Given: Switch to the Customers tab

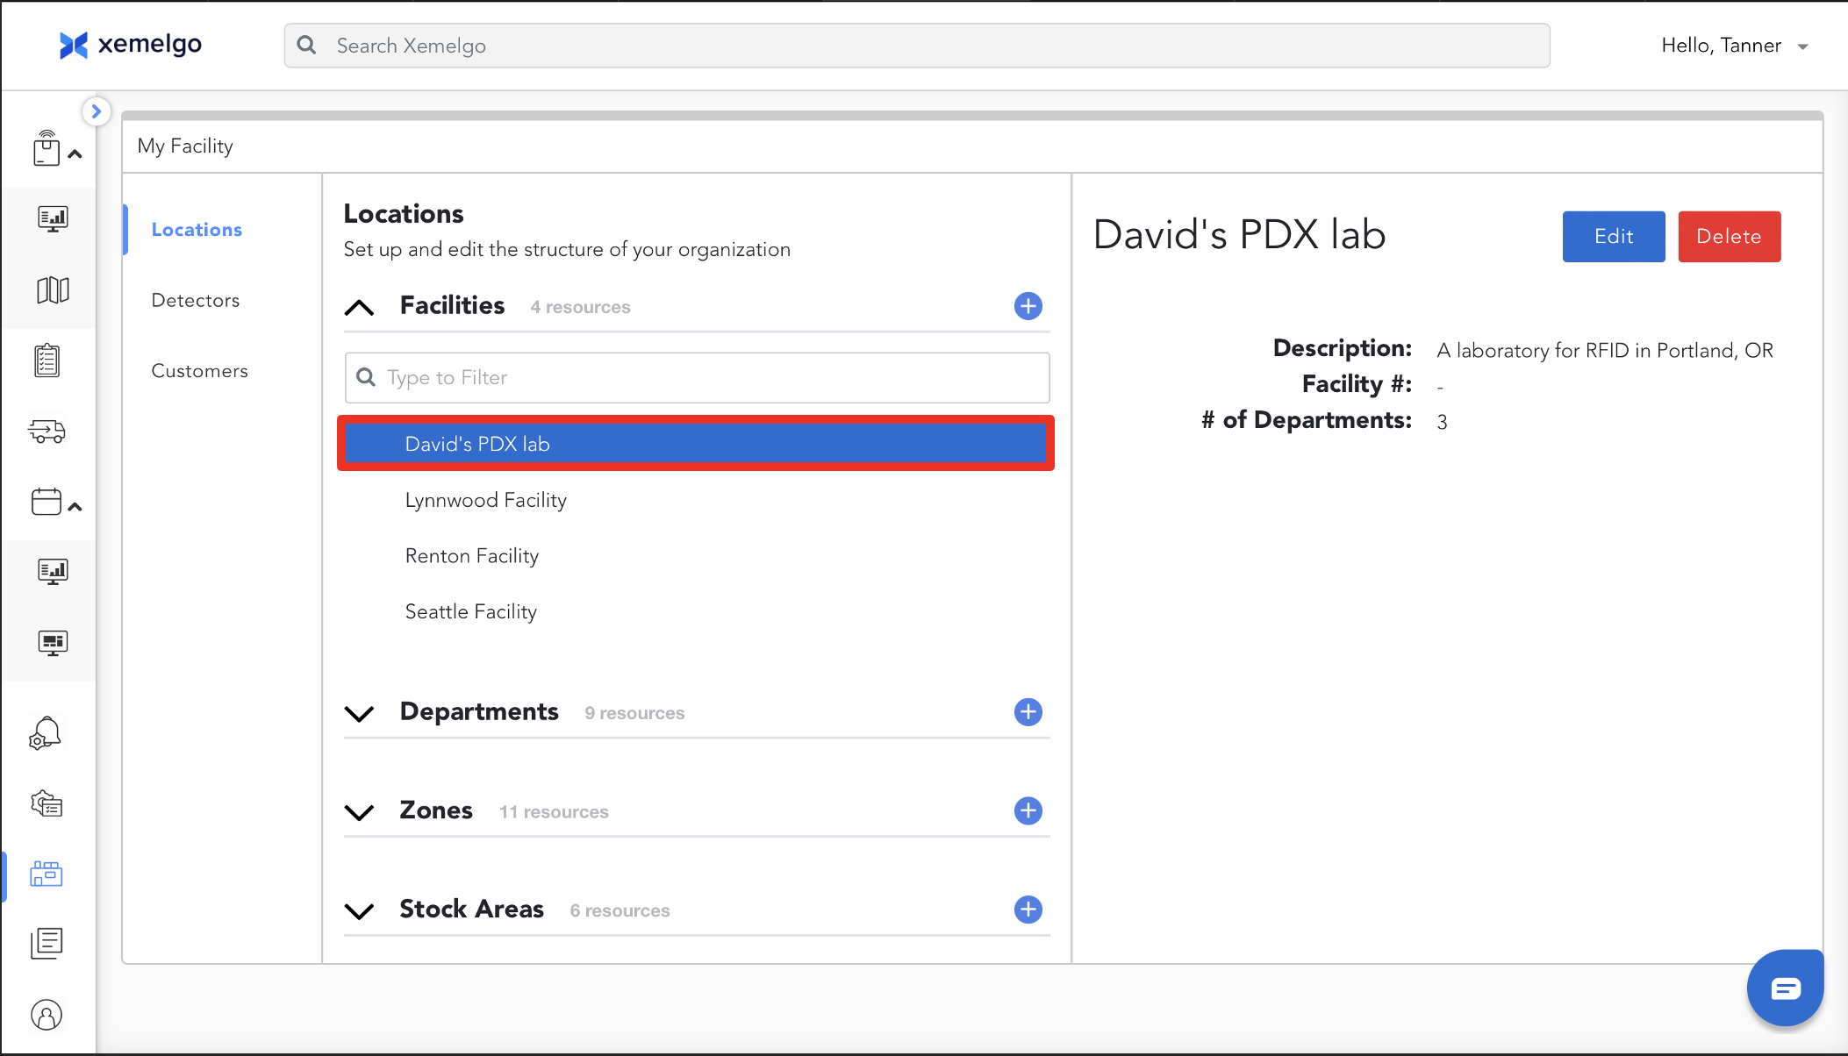Looking at the screenshot, I should [x=199, y=371].
